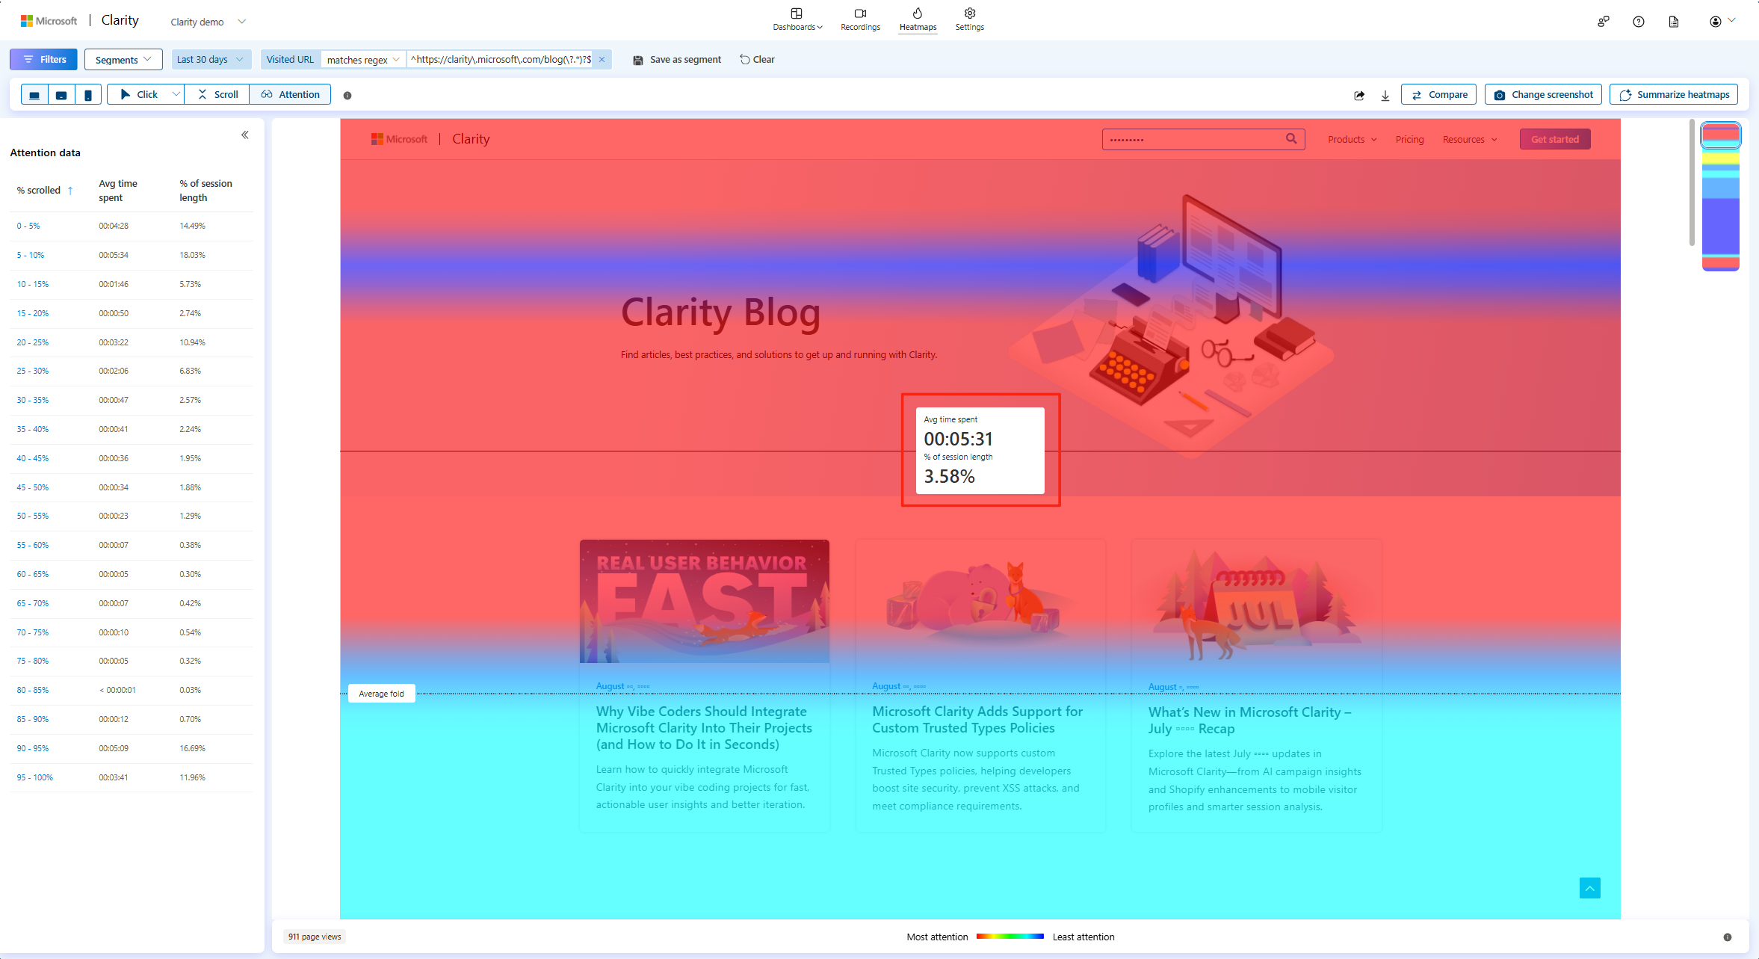Viewport: 1759px width, 959px height.
Task: Click the info icon in the bottom bar
Action: [x=1728, y=937]
